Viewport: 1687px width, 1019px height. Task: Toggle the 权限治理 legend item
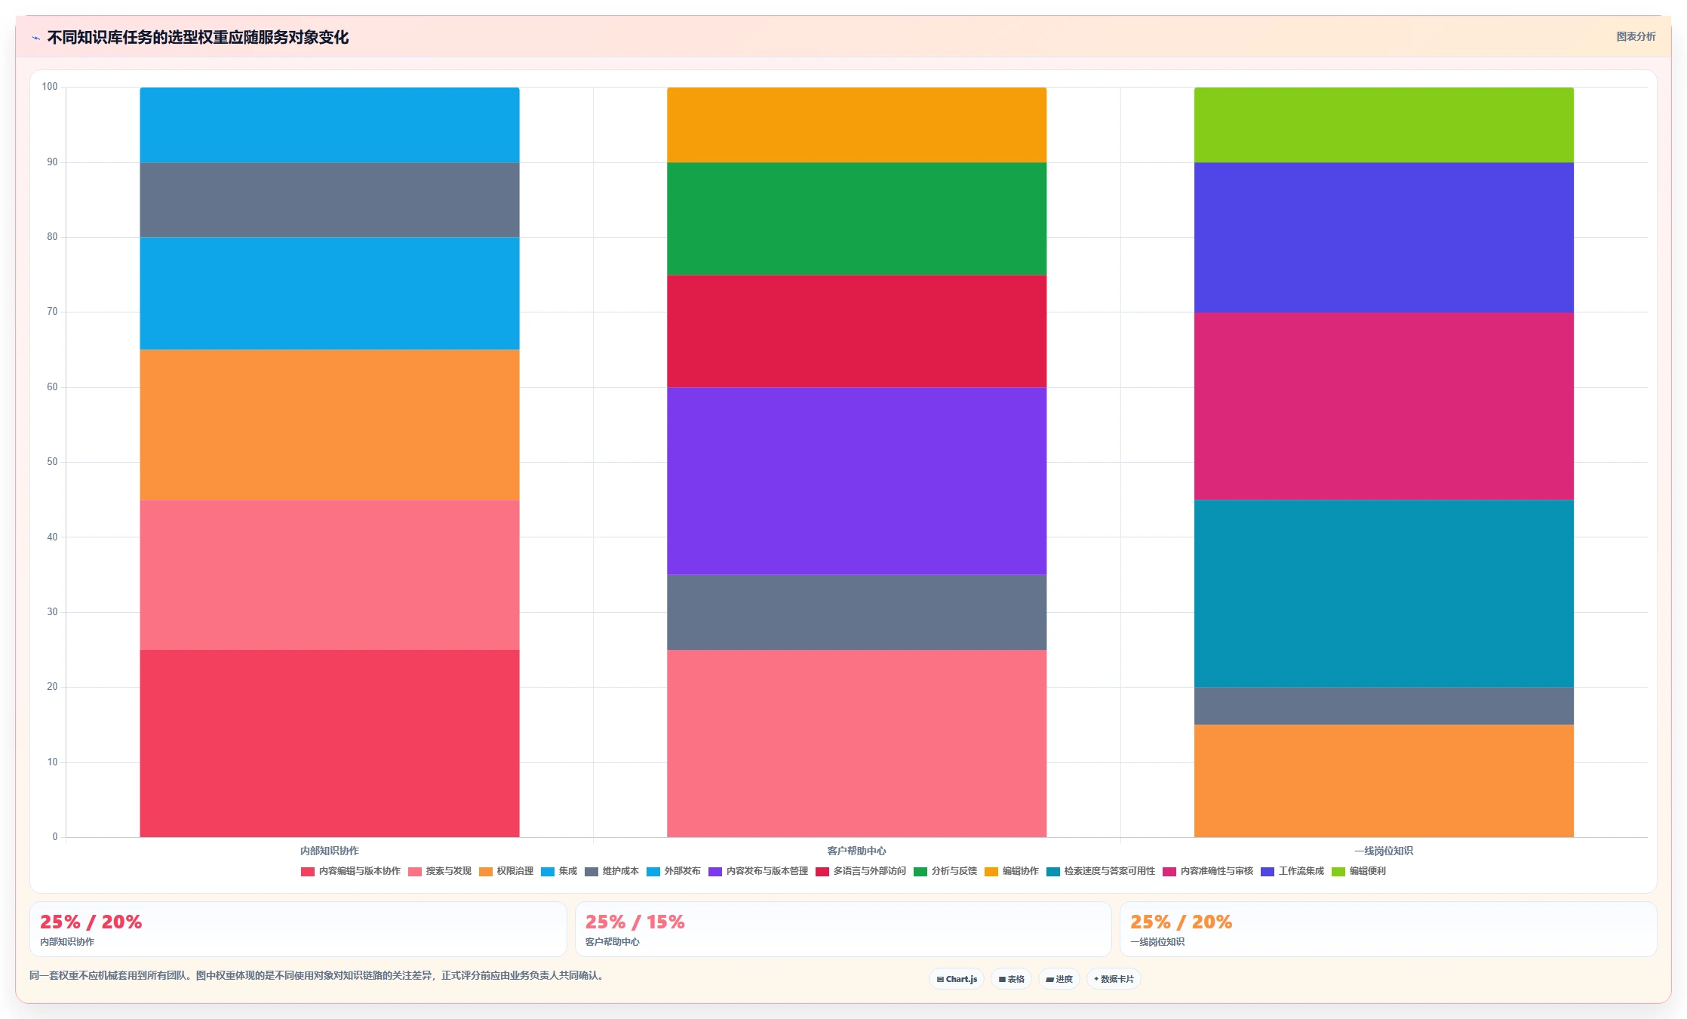click(x=506, y=871)
